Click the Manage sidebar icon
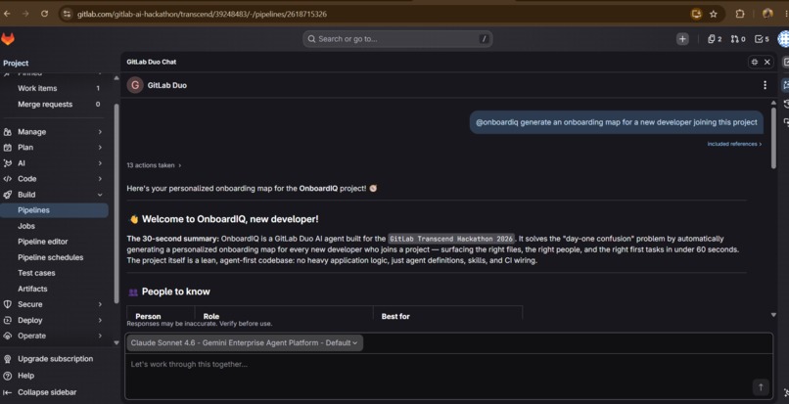Image resolution: width=789 pixels, height=404 pixels. click(8, 132)
